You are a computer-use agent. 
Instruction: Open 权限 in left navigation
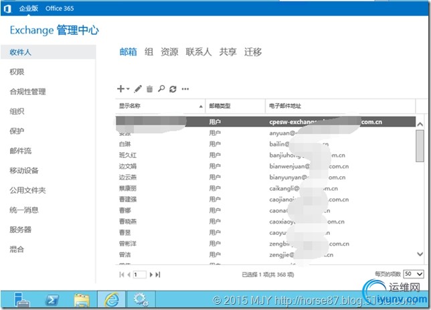tap(17, 72)
